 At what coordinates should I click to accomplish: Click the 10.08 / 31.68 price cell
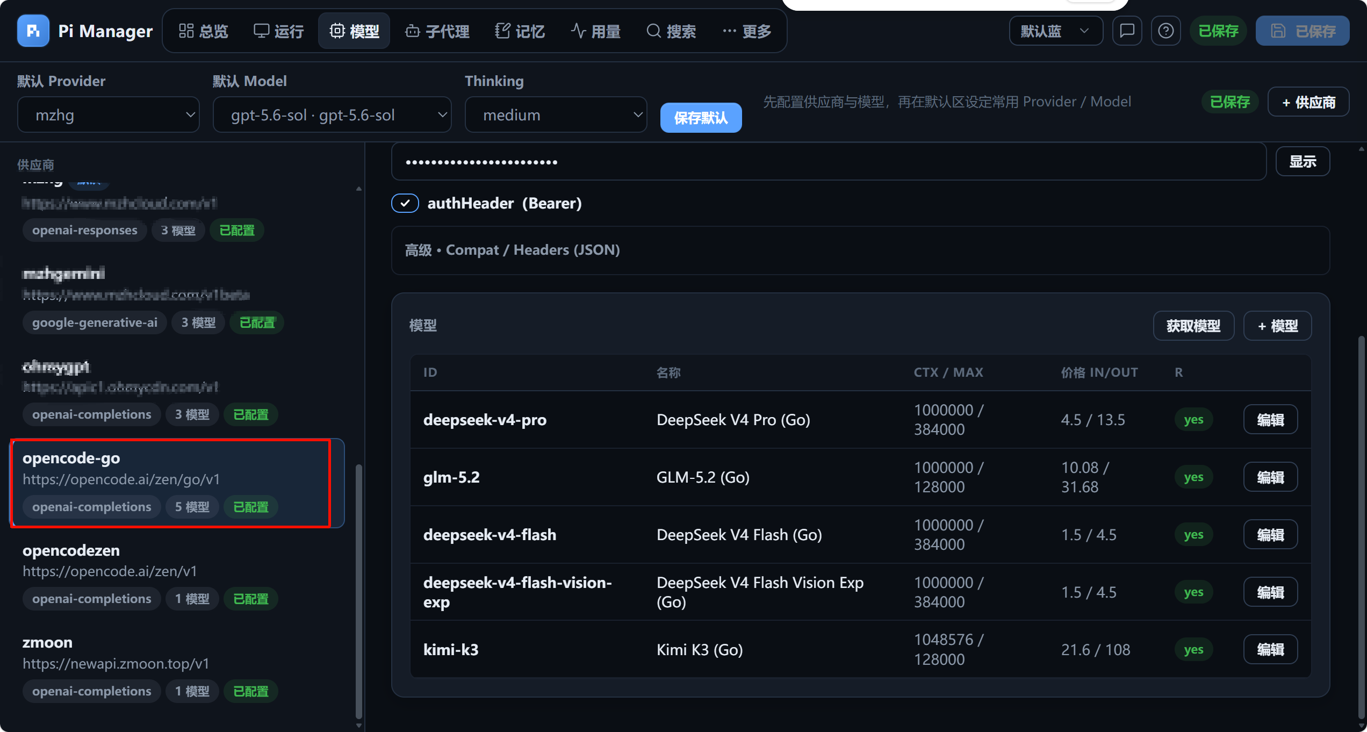(x=1085, y=477)
